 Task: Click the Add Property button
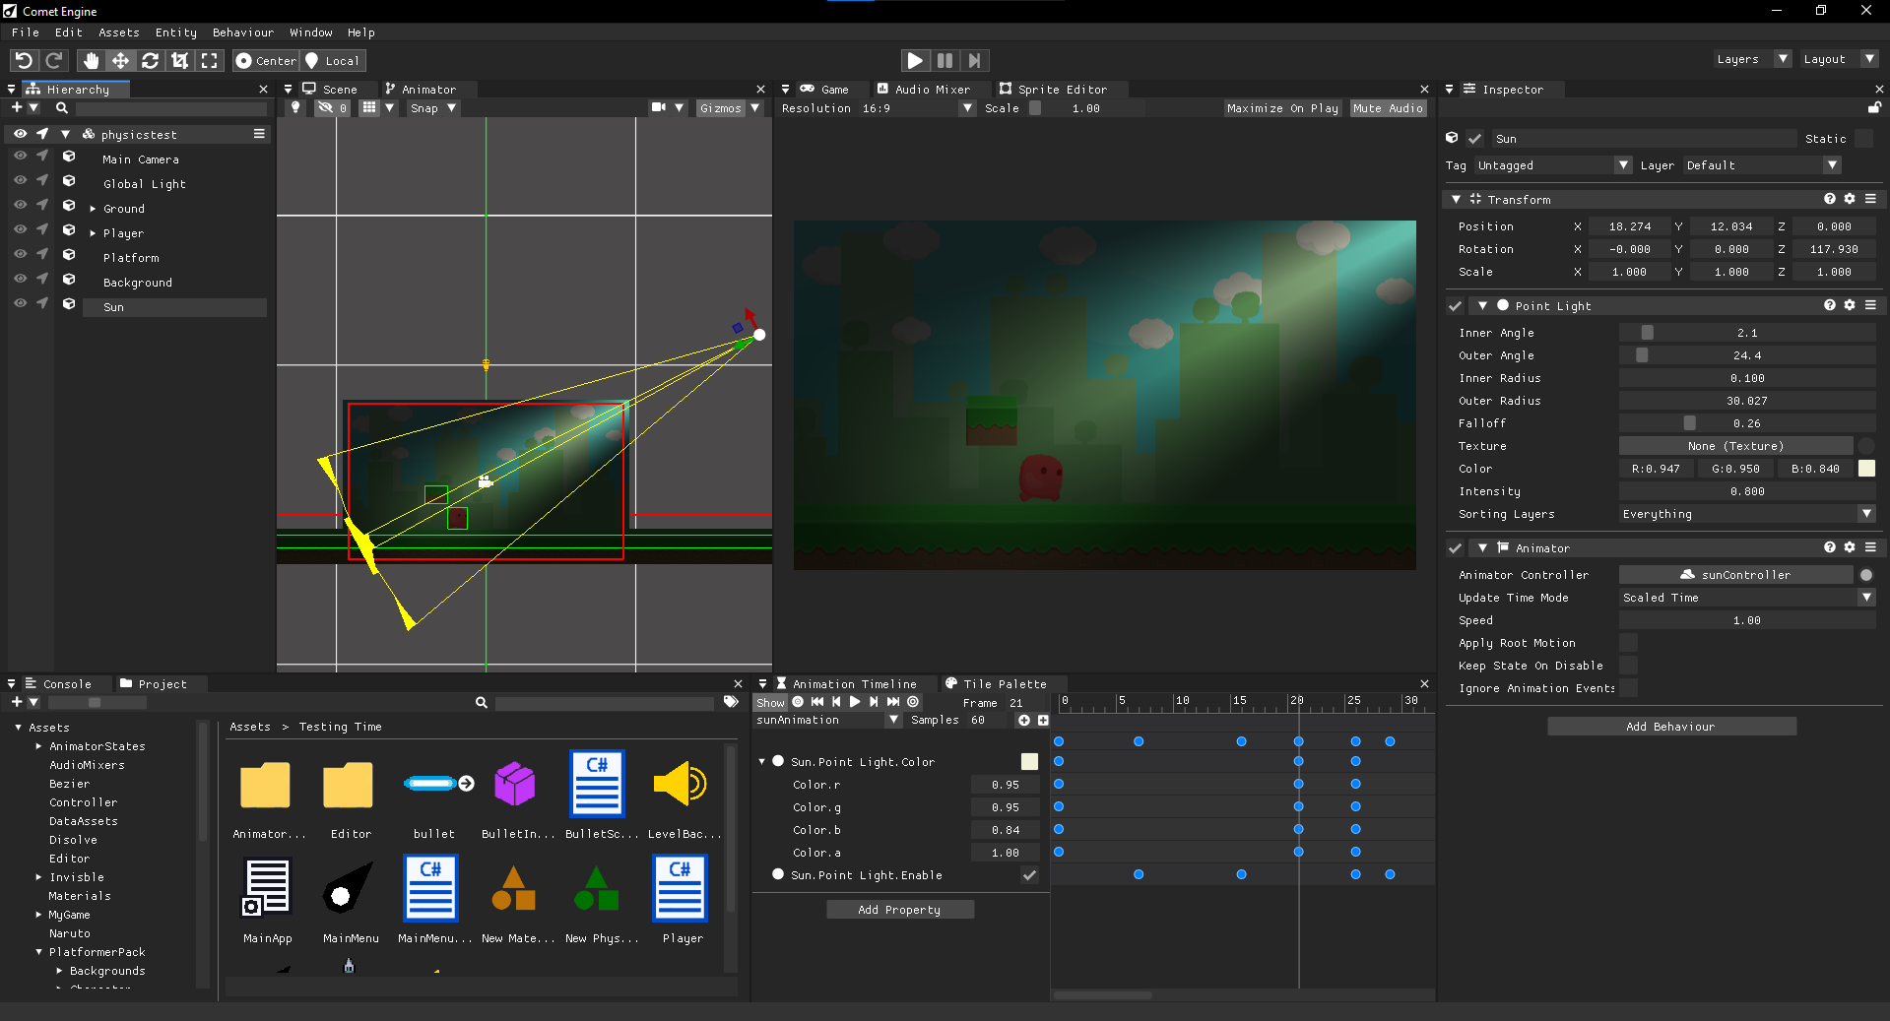[x=899, y=910]
